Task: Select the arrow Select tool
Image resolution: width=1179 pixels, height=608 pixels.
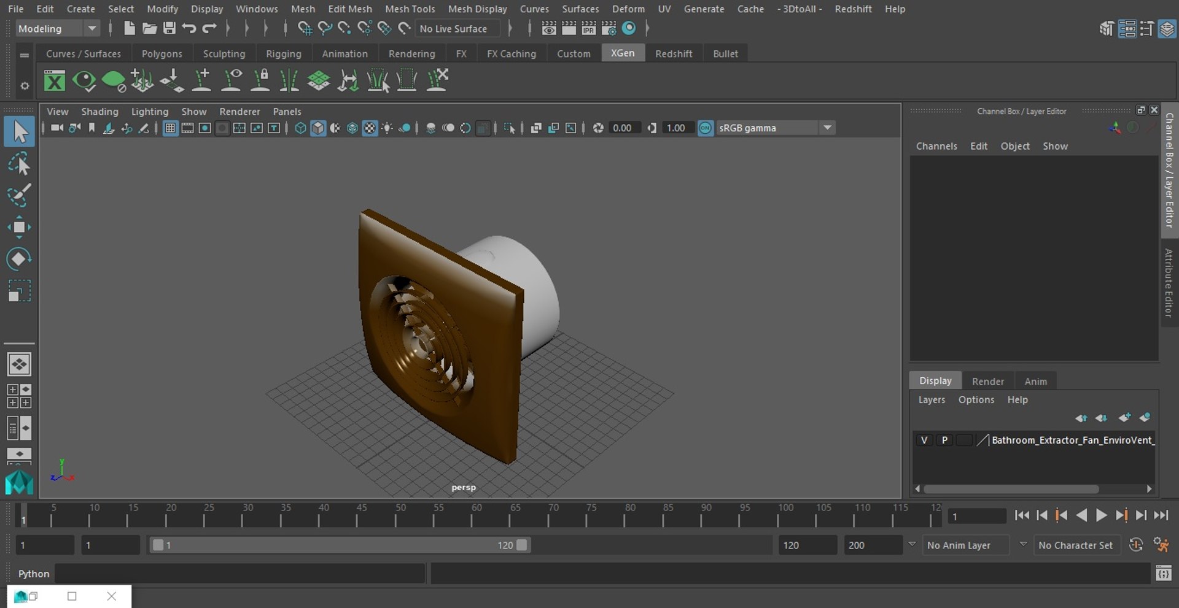Action: (x=19, y=132)
